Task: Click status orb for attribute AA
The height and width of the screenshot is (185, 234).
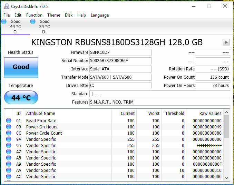Action: click(9, 170)
